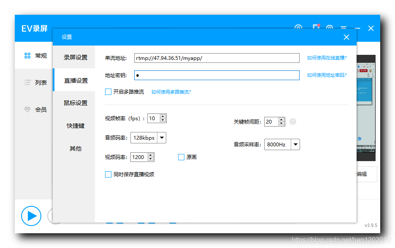Click the 关键帧间距 value field showing 20
This screenshot has width=395, height=248.
pyautogui.click(x=272, y=122)
